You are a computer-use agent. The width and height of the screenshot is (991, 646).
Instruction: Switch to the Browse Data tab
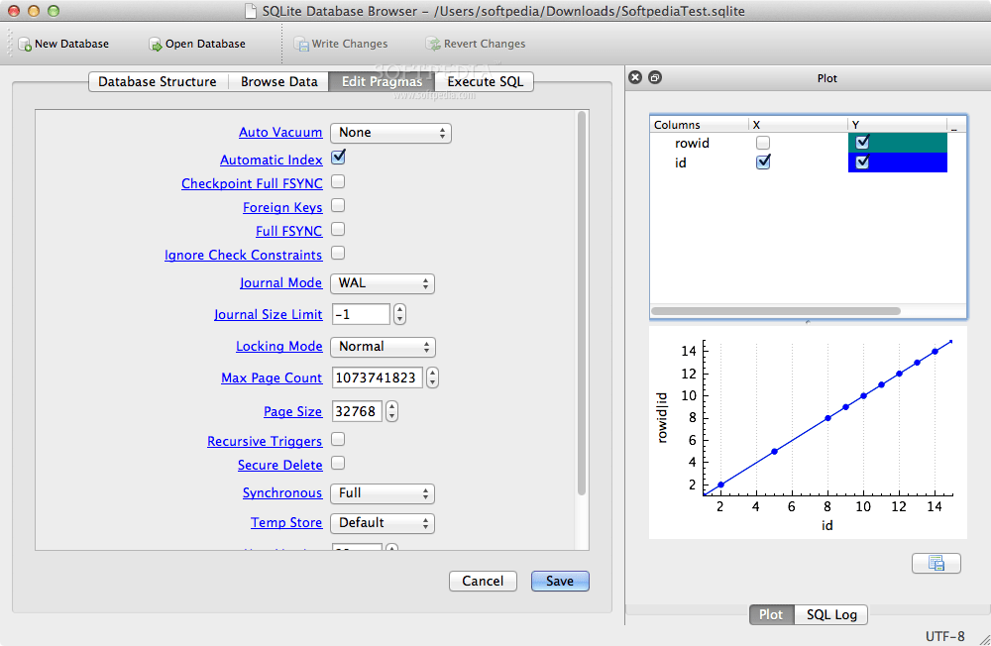coord(278,81)
